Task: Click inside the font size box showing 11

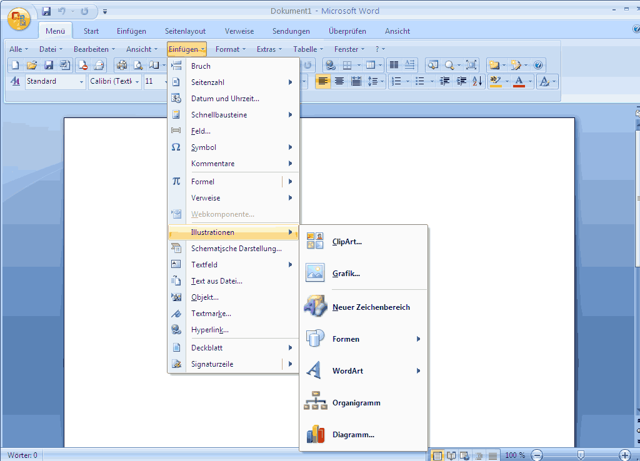Action: click(x=154, y=81)
